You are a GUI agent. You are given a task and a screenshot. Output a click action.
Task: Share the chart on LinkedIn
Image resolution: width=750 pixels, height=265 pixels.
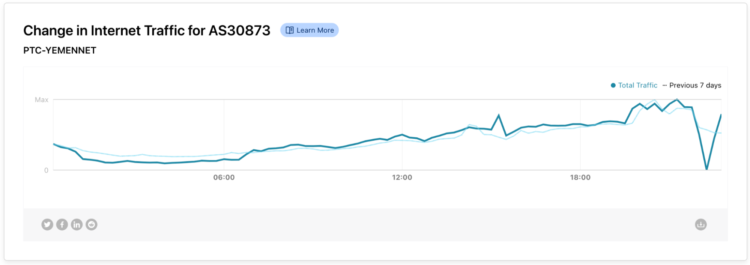tap(77, 224)
